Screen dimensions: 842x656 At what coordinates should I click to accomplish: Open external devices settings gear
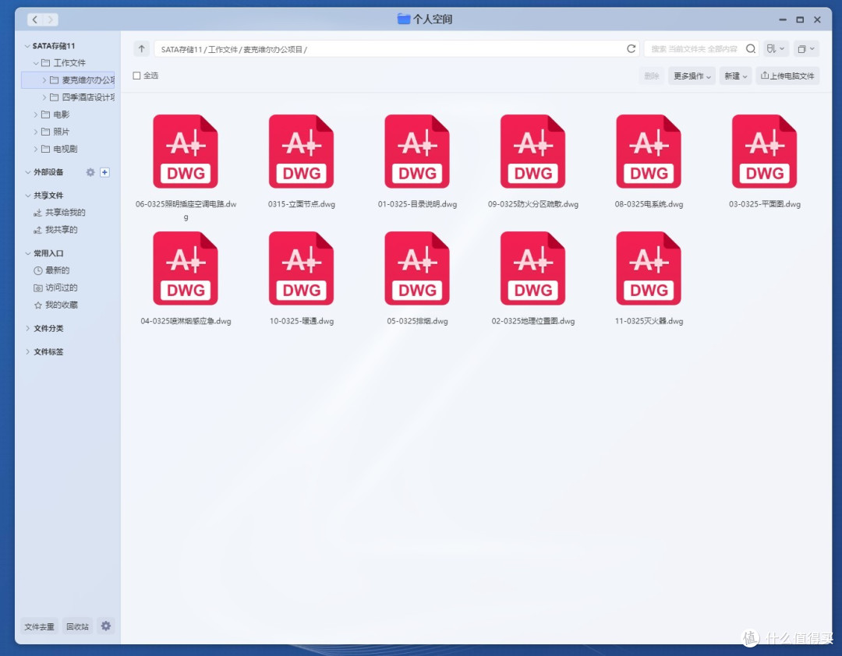click(90, 172)
